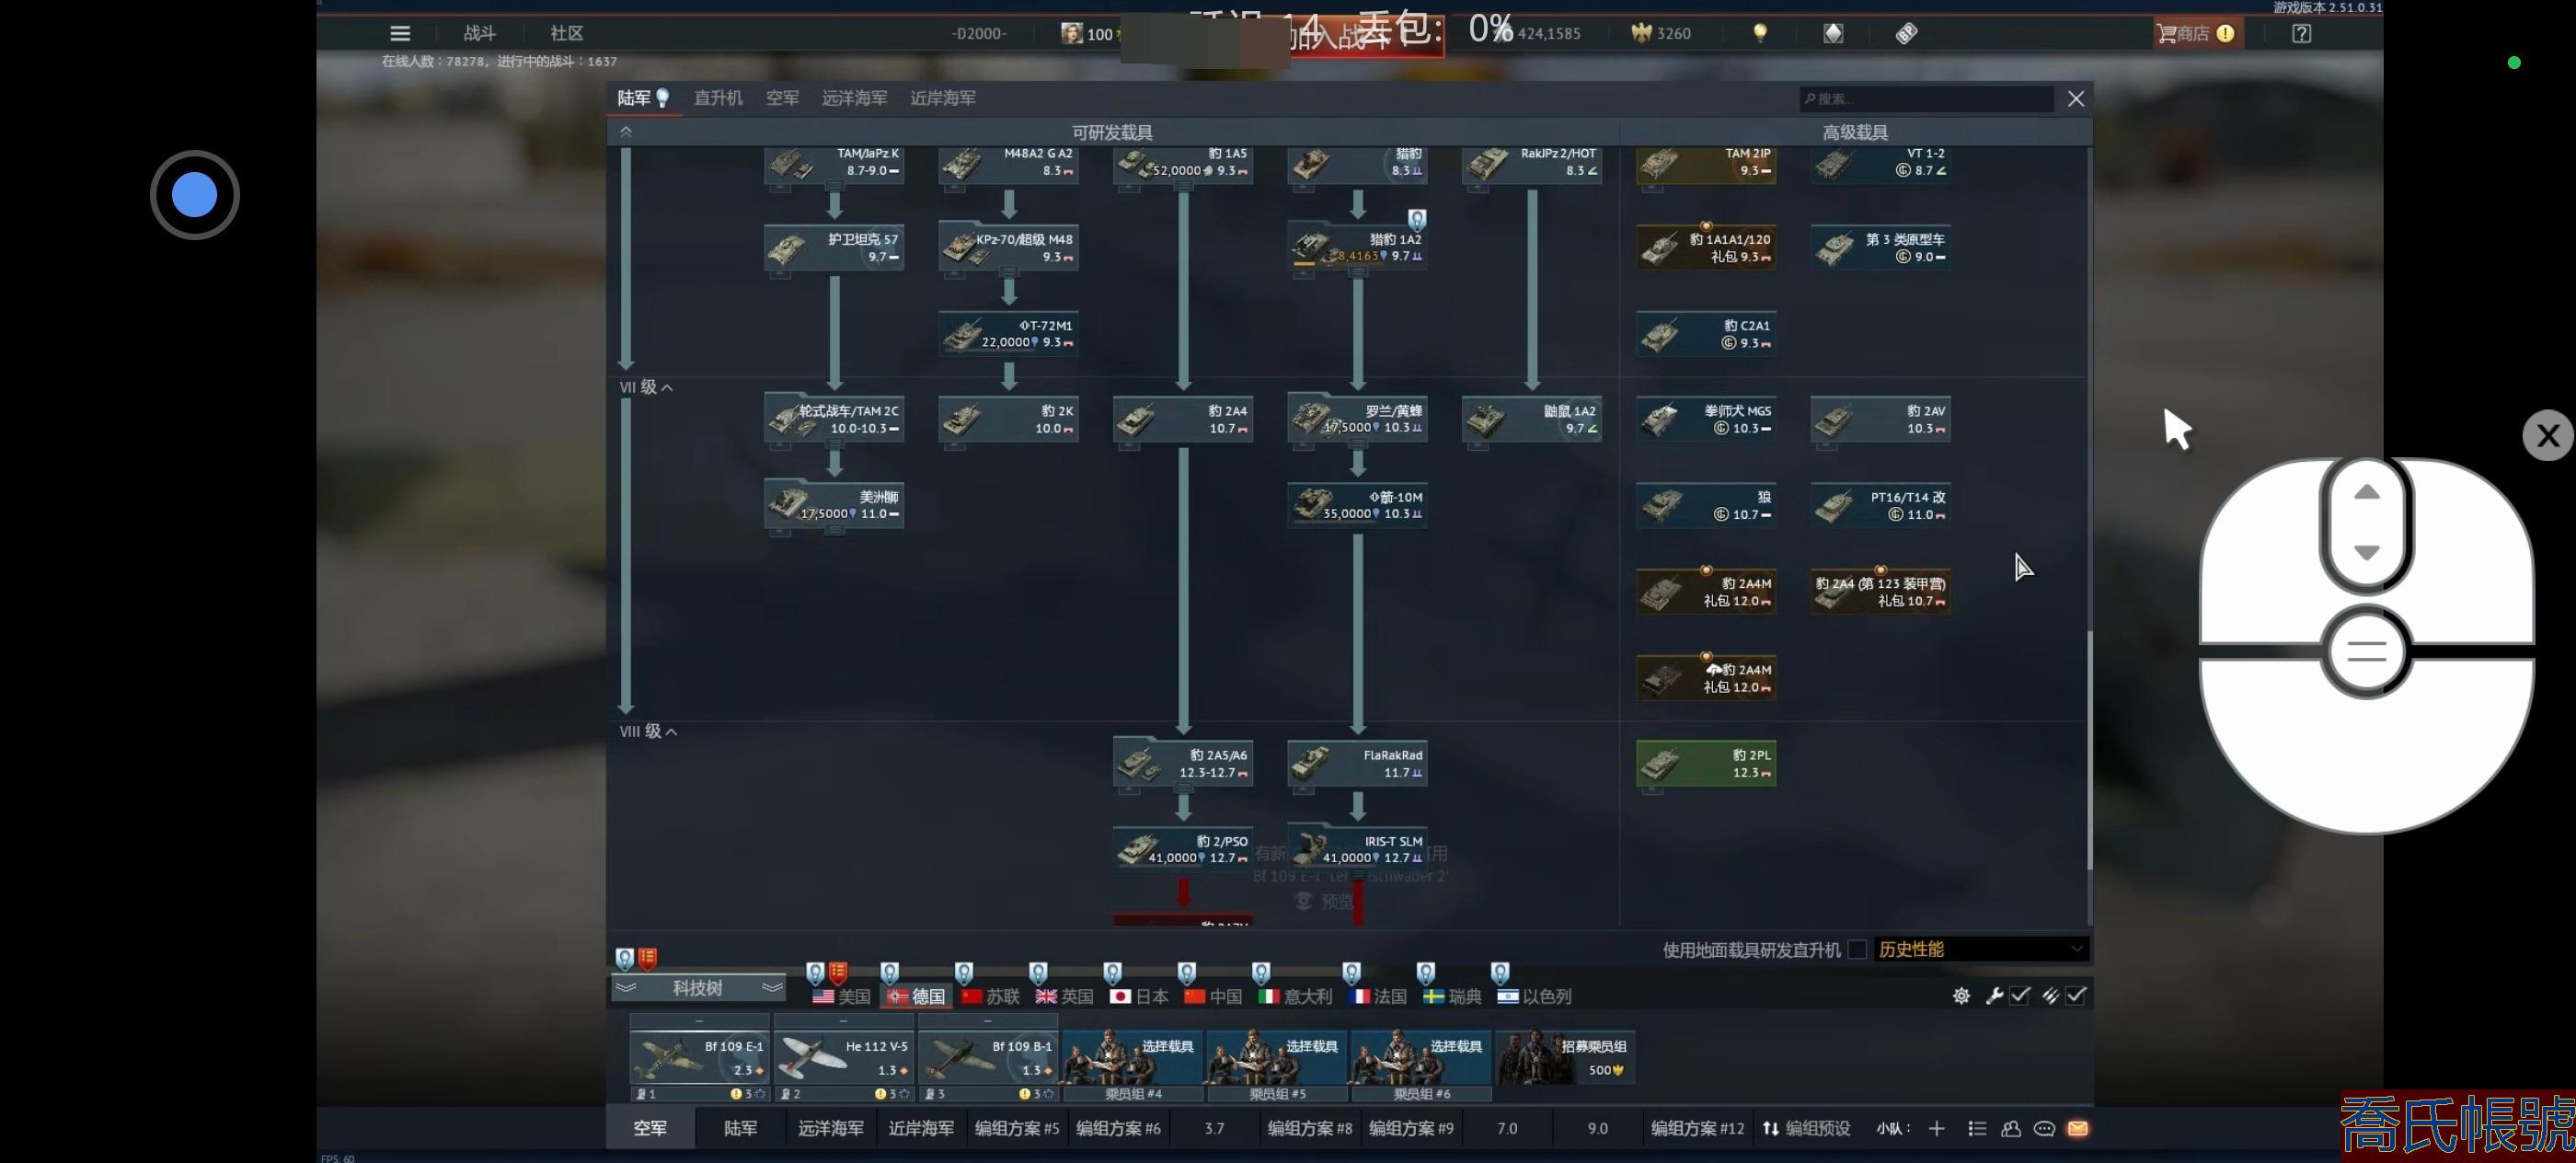
Task: Click the help question mark icon
Action: 2301,33
